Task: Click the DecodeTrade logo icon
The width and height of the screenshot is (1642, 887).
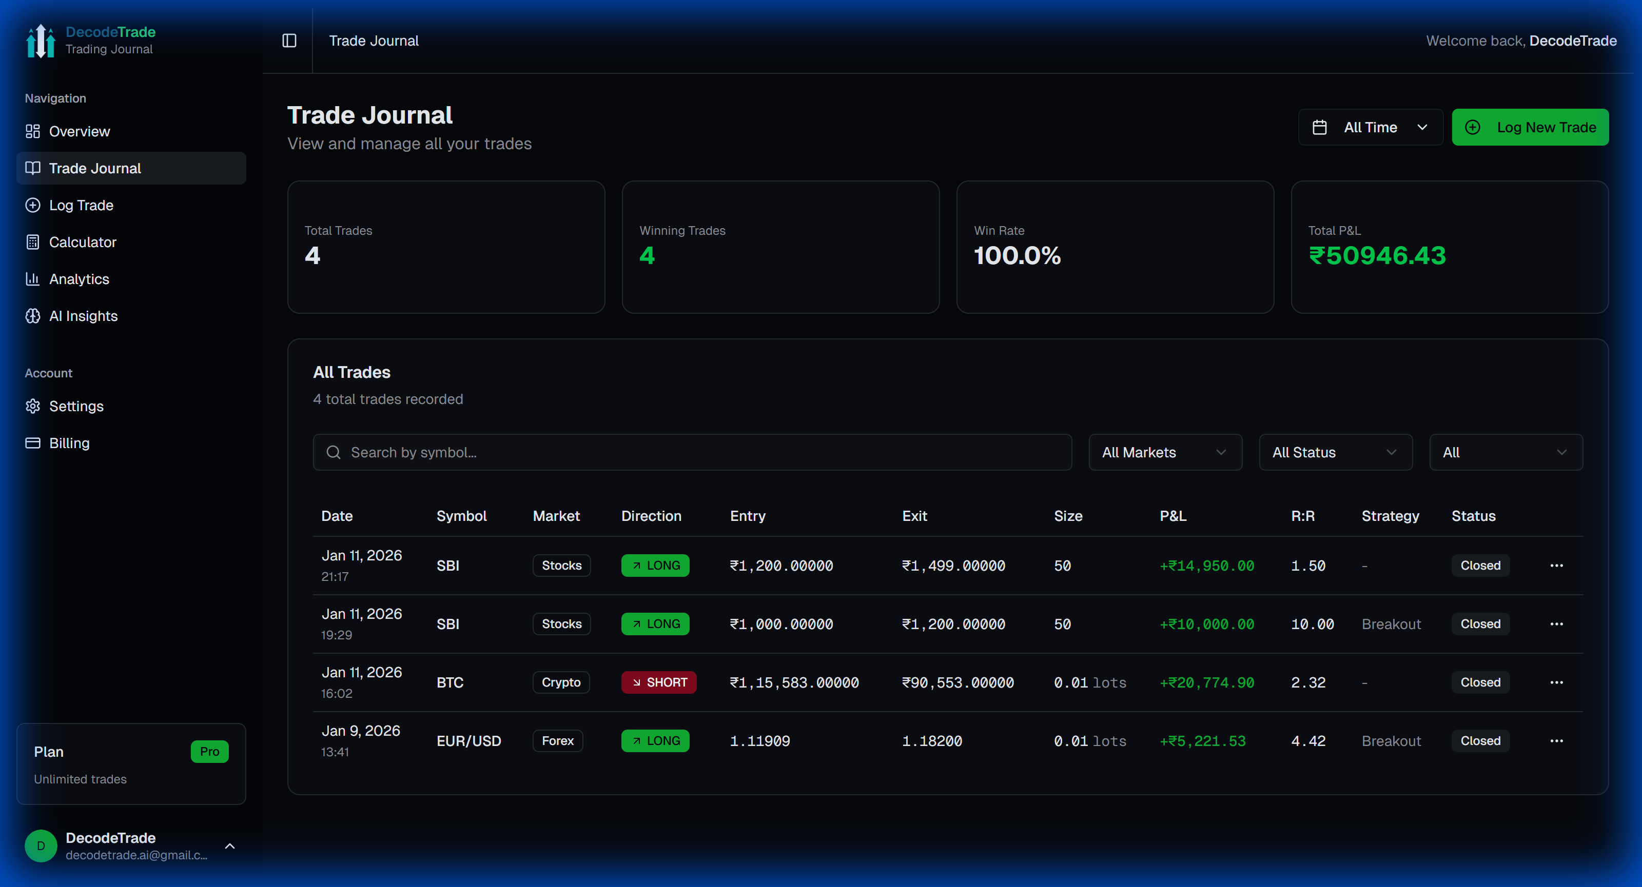Action: pyautogui.click(x=41, y=41)
